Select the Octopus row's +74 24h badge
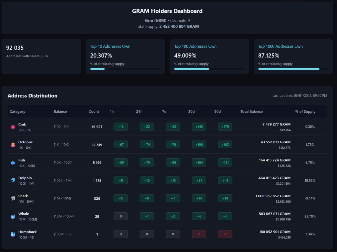The width and height of the screenshot is (337, 252). (x=147, y=145)
